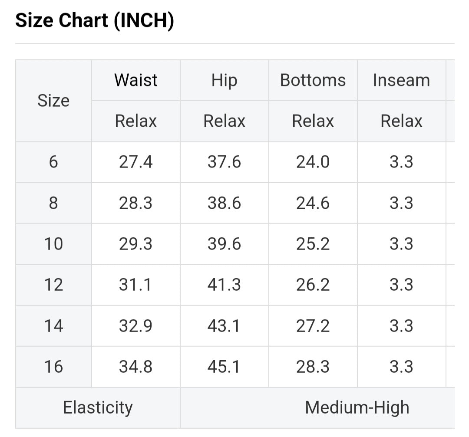This screenshot has width=469, height=437.
Task: Click bottoms value 25.2 for size 10
Action: click(313, 244)
